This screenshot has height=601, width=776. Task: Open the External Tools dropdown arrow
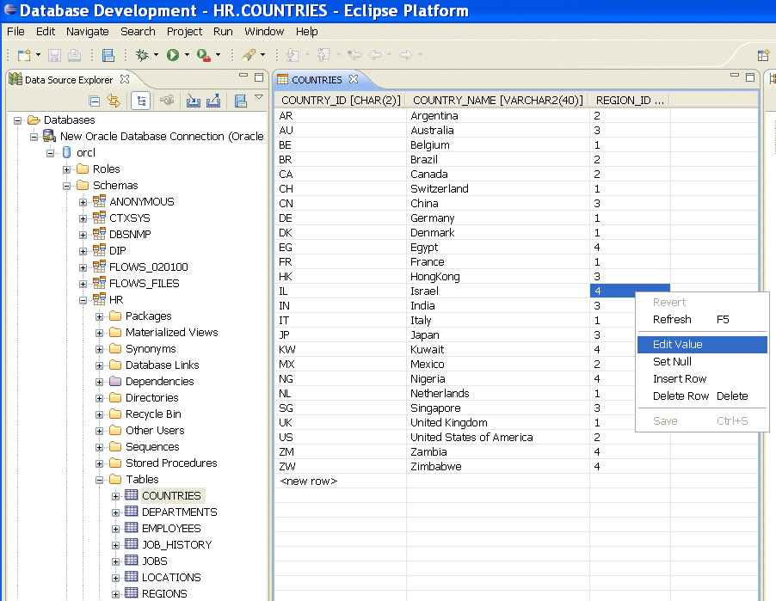[x=218, y=55]
